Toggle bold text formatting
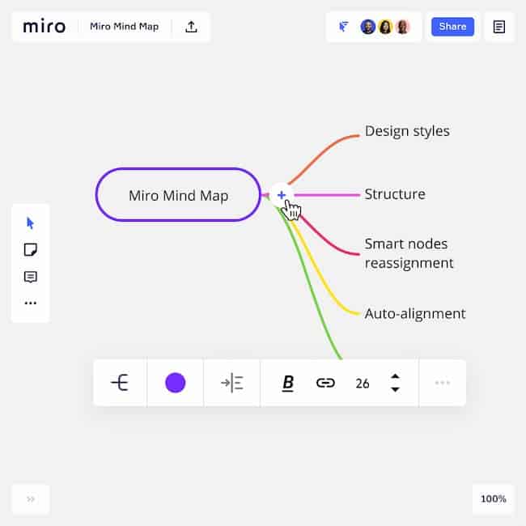The width and height of the screenshot is (526, 526). click(x=288, y=383)
